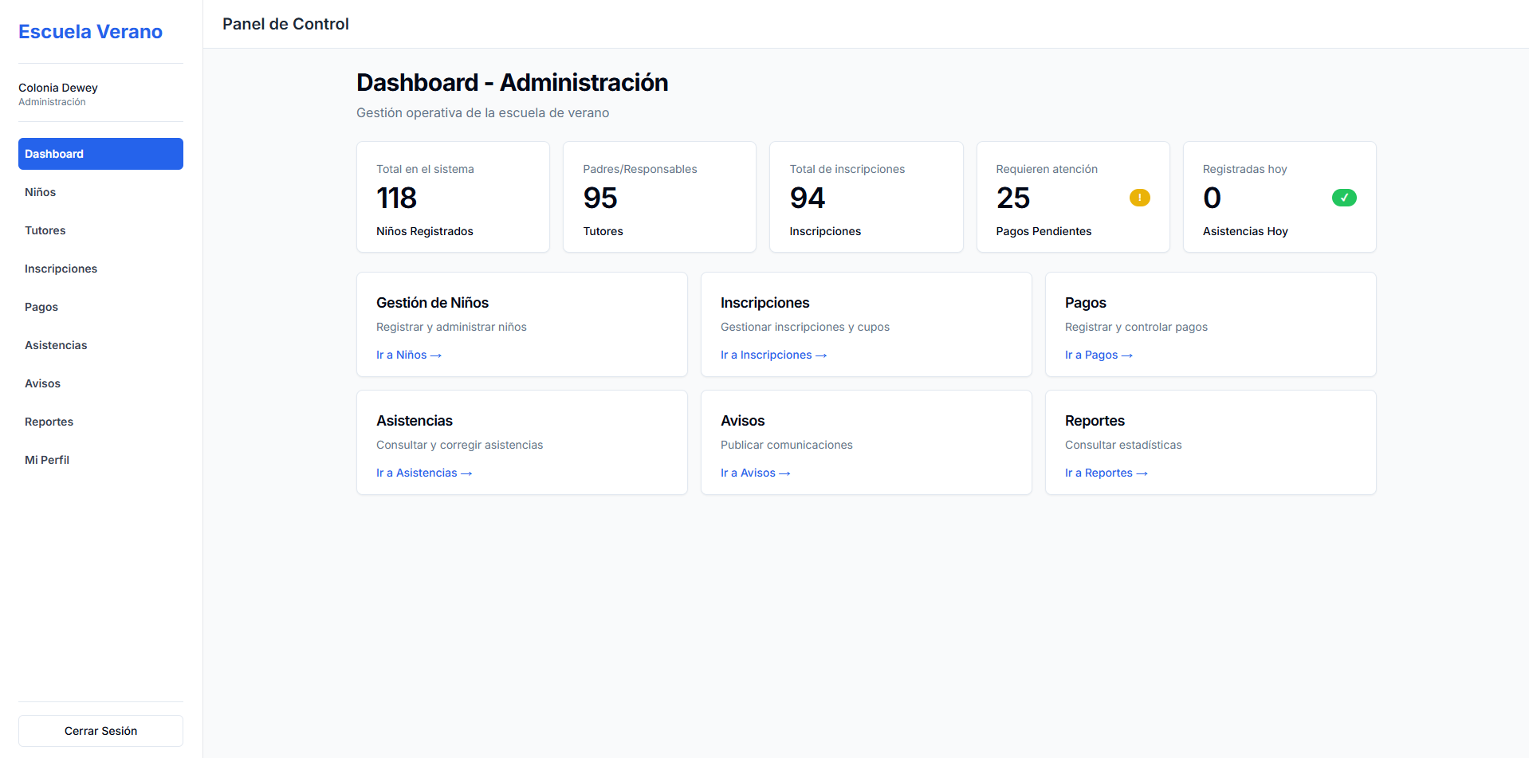Image resolution: width=1529 pixels, height=758 pixels.
Task: Click the Cerrar Sesión button
Action: point(100,731)
